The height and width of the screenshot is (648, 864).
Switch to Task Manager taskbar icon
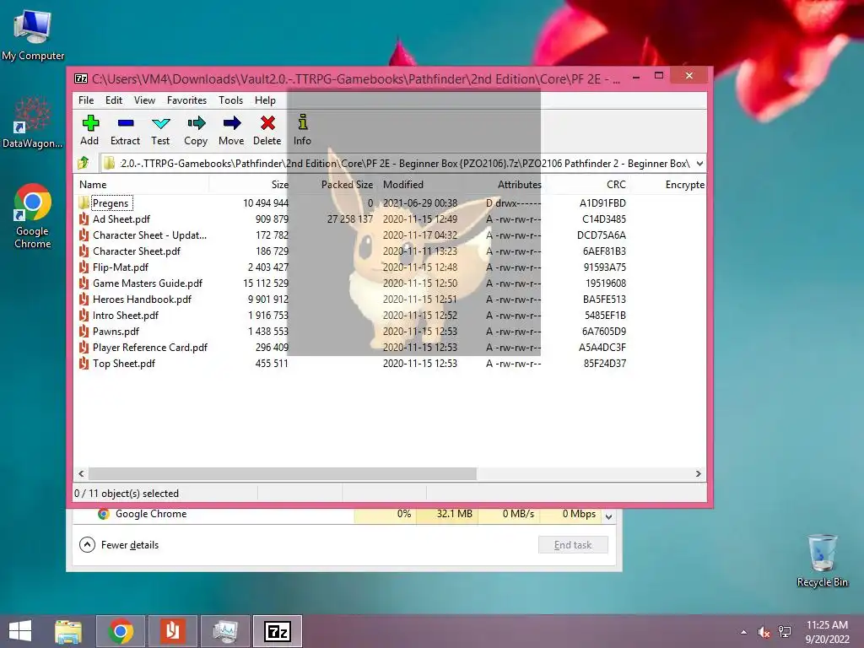coord(224,631)
